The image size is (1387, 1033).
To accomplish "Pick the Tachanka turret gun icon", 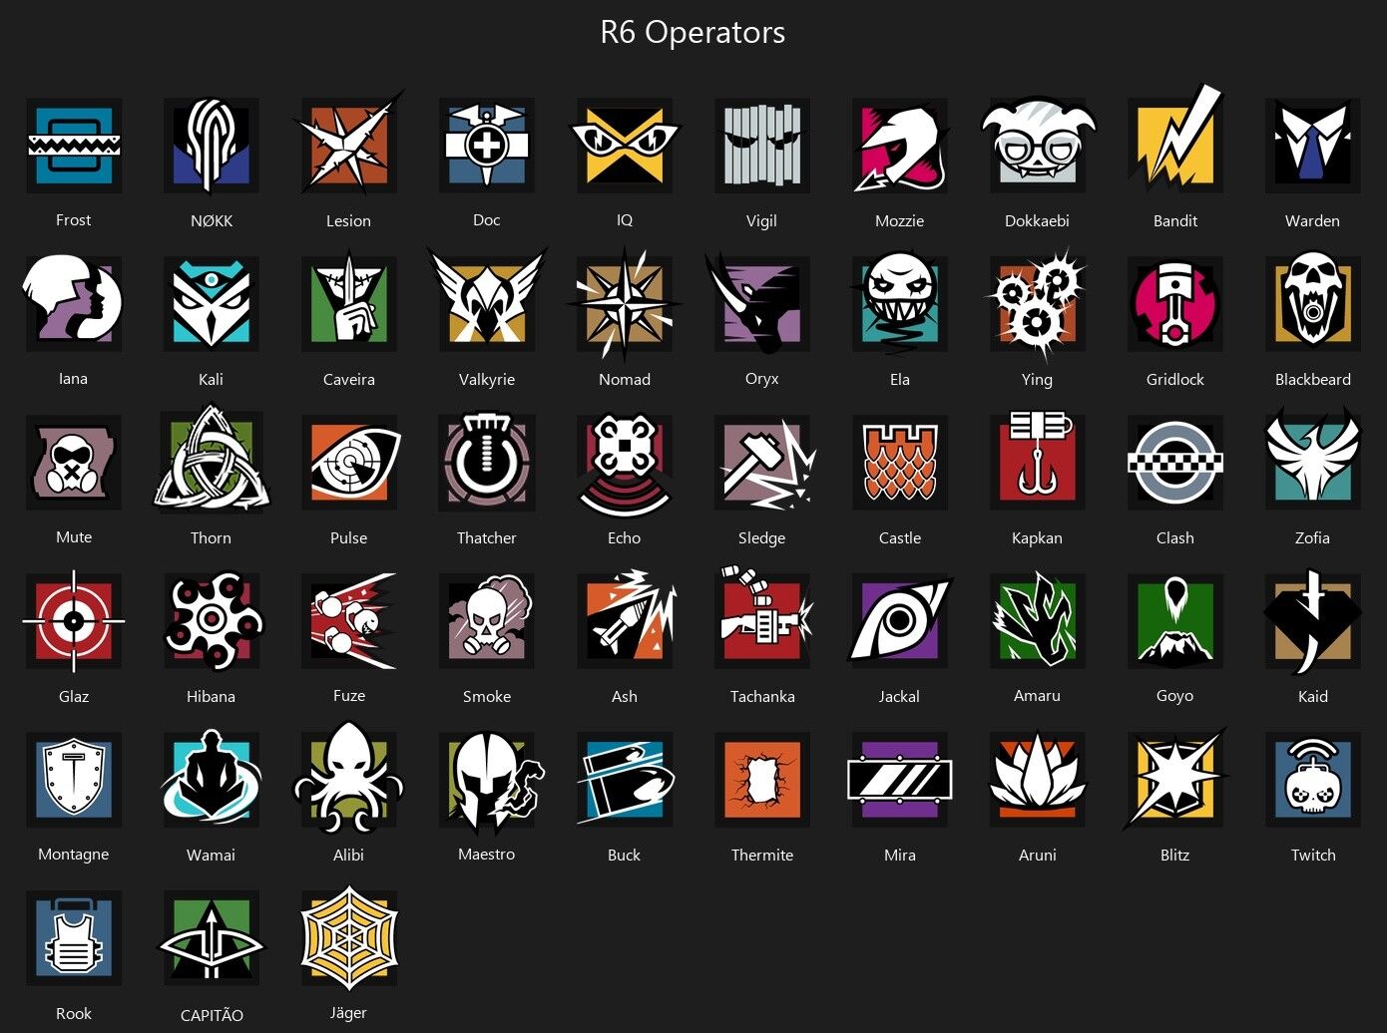I will point(764,619).
